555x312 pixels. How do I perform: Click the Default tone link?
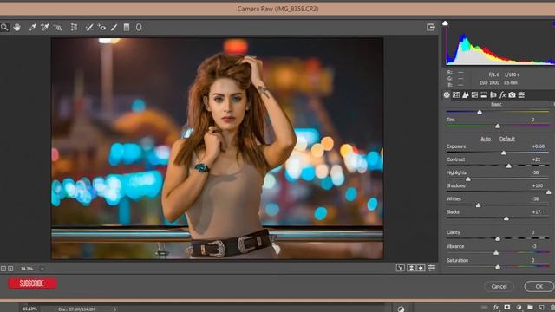tap(506, 139)
